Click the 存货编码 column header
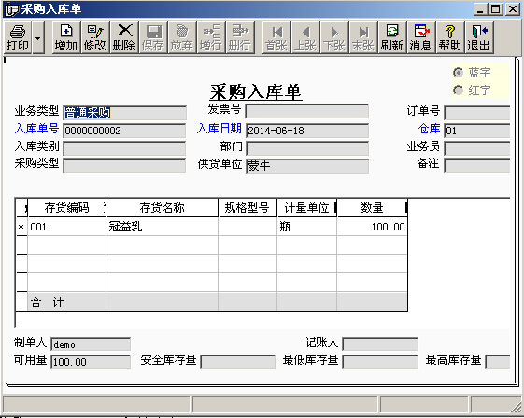This screenshot has height=418, width=524. [67, 208]
